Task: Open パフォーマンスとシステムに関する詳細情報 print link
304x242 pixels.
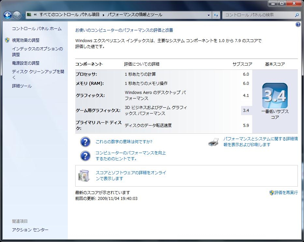Action: [261, 142]
